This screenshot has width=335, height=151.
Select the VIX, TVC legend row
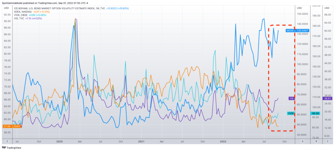[x=28, y=19]
